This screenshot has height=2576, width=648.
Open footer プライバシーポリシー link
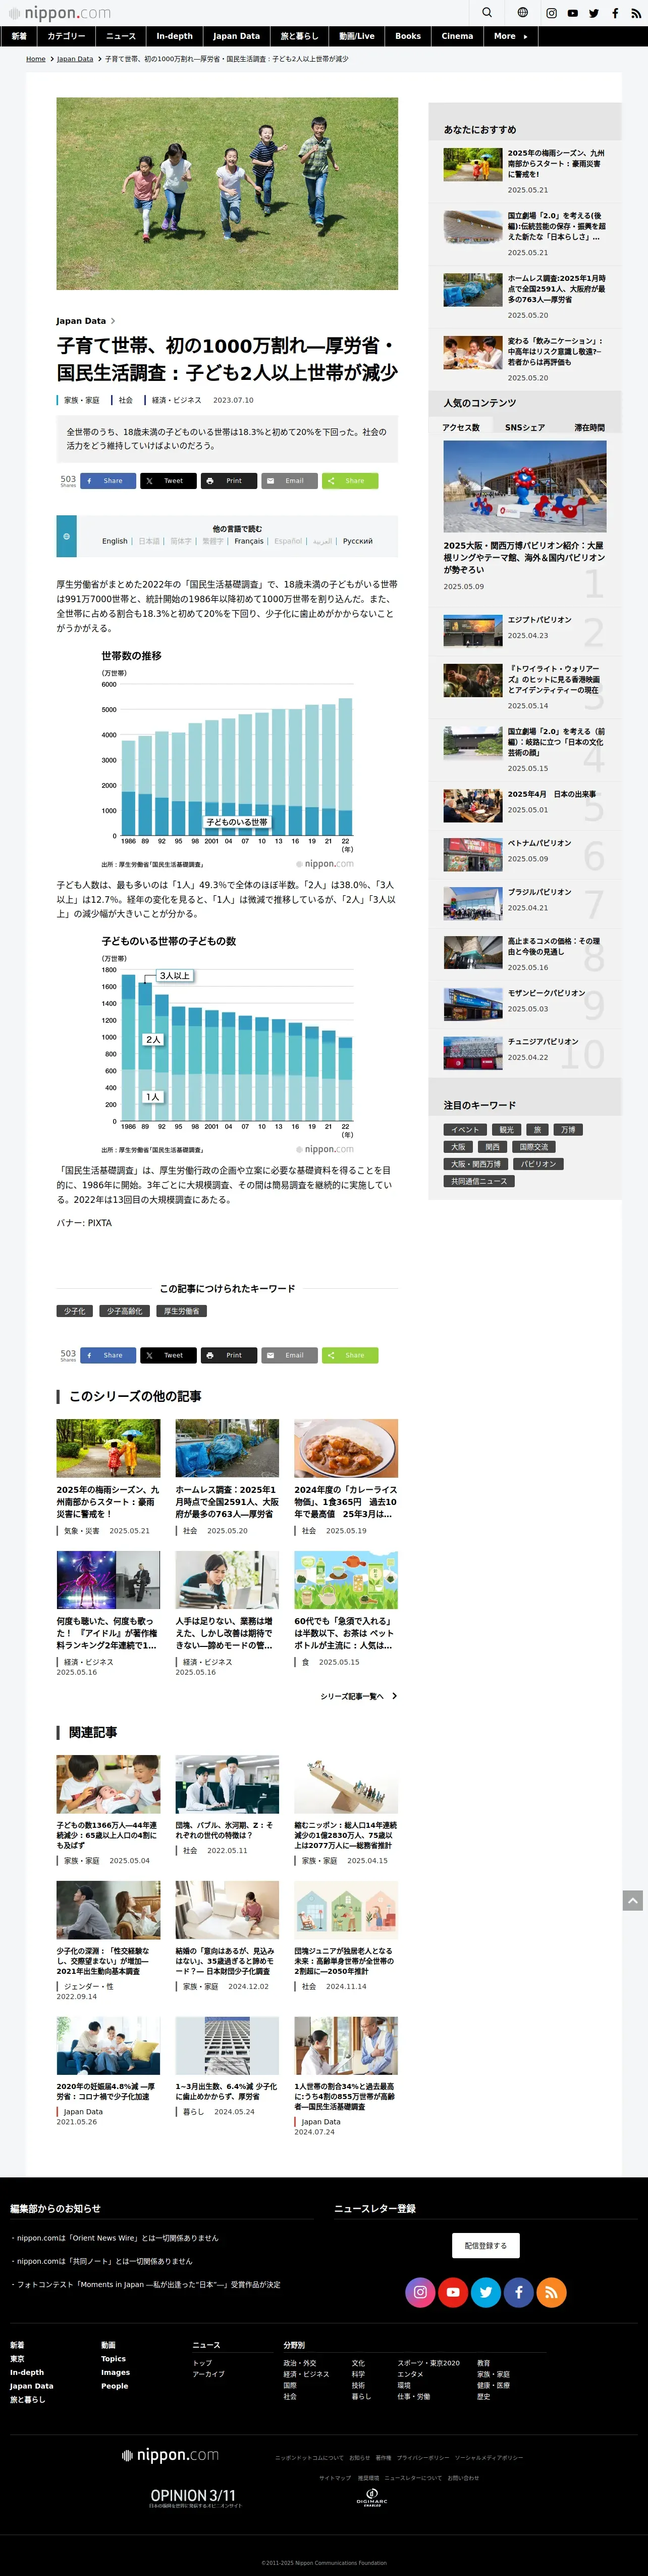click(x=423, y=2457)
